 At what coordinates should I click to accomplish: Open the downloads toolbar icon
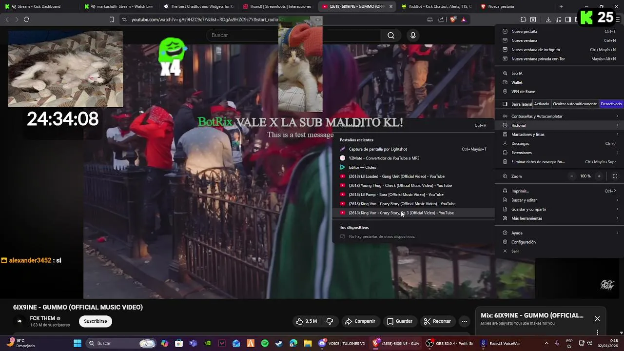click(548, 19)
